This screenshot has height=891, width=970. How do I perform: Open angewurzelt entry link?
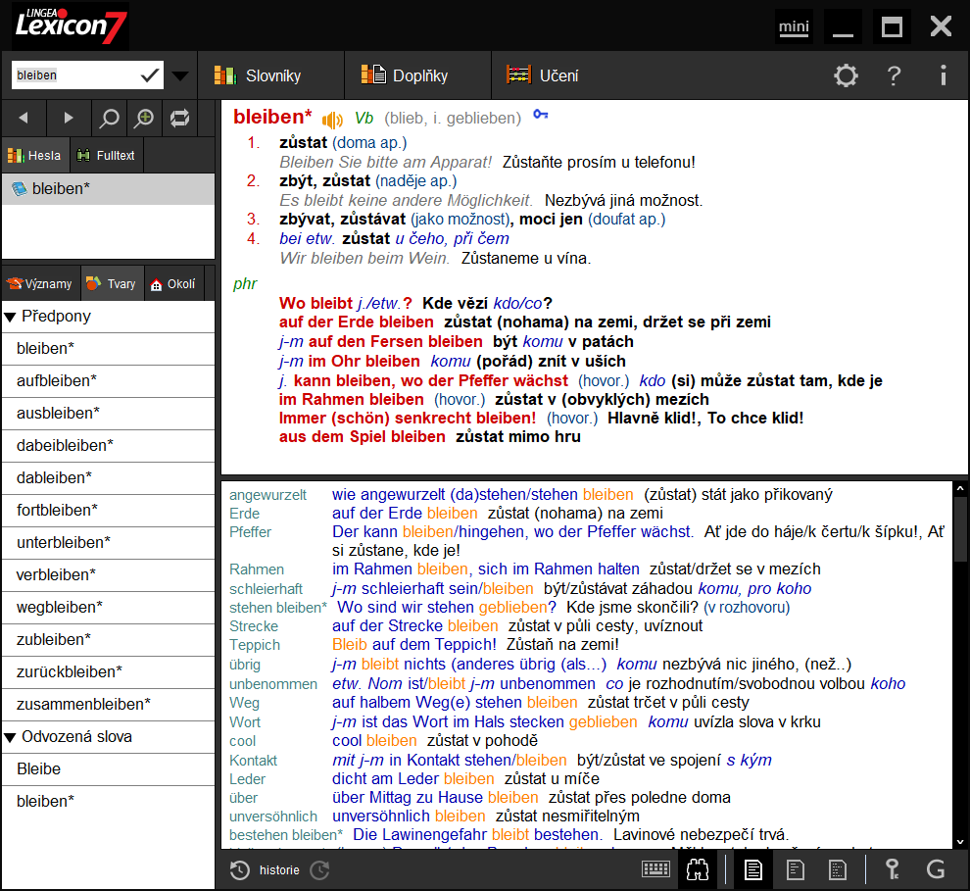click(267, 495)
